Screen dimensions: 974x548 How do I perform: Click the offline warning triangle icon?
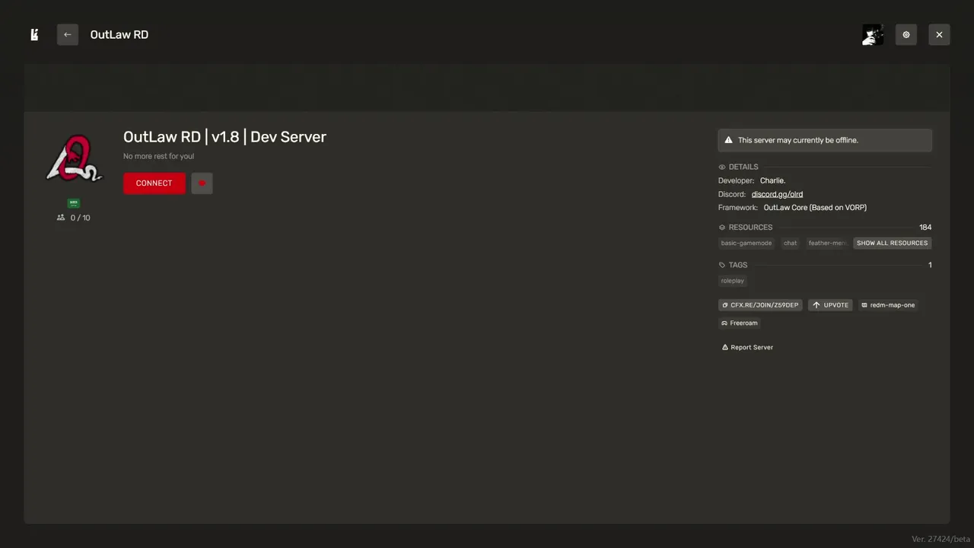tap(728, 140)
